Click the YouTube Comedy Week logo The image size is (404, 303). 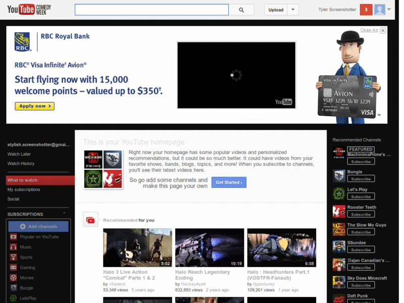click(29, 10)
